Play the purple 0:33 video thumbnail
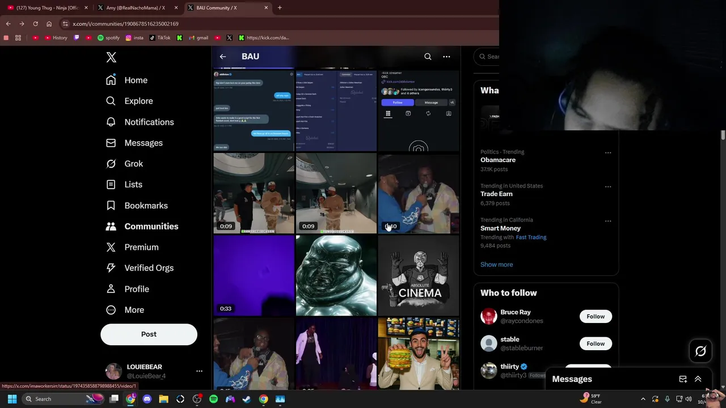 (254, 276)
